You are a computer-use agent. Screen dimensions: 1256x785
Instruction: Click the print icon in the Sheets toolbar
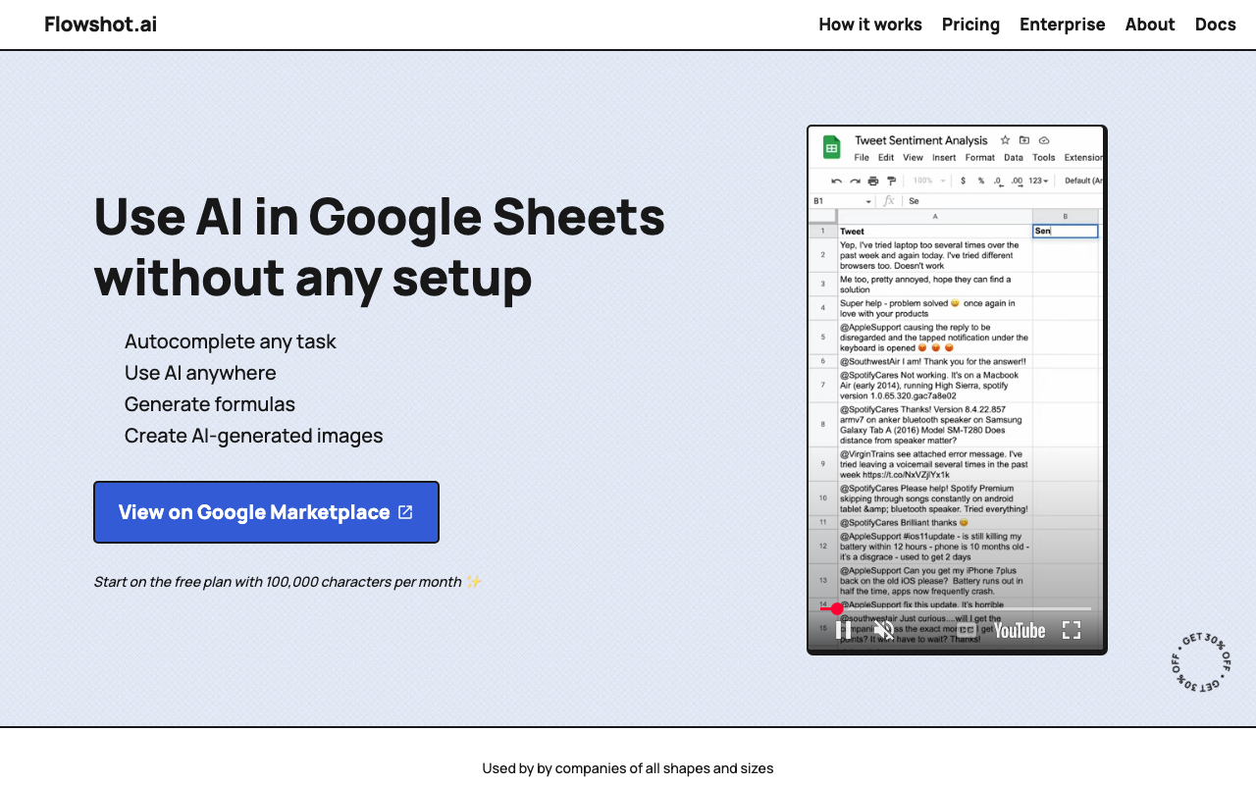(873, 181)
